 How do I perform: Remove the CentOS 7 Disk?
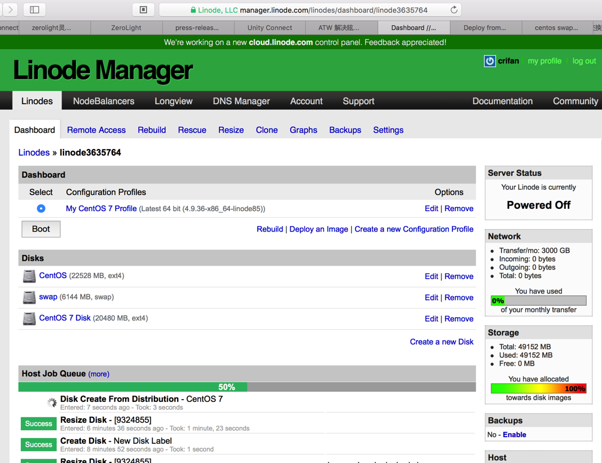[x=459, y=319]
